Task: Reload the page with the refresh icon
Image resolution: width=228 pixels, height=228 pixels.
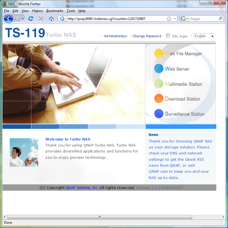Action: 31,19
